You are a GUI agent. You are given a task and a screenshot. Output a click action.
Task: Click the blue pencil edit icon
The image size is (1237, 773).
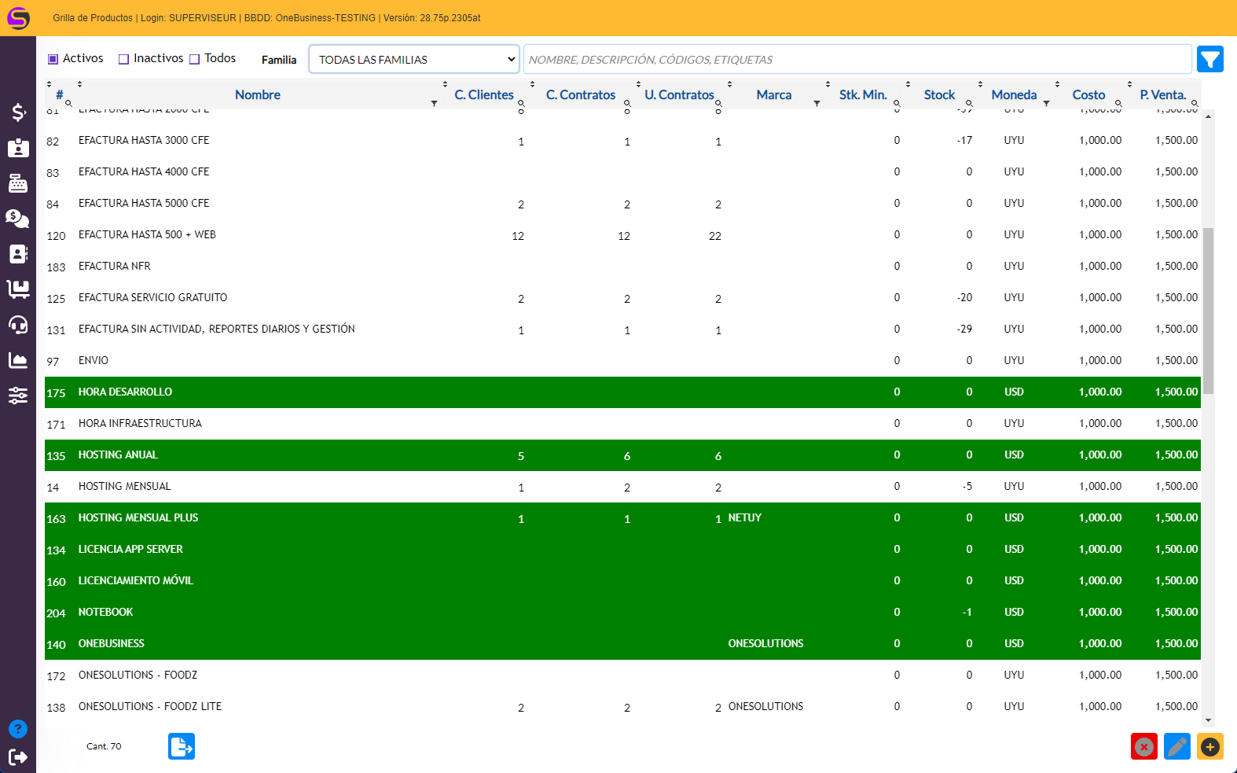(x=1176, y=746)
